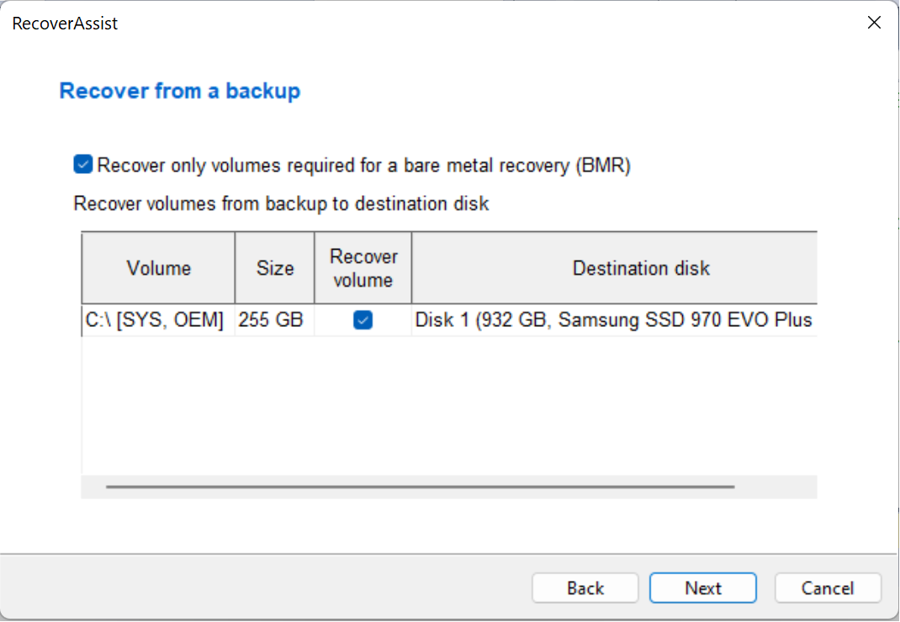Screen dimensions: 900x622
Task: Click the Destination disk column header
Action: tap(615, 268)
